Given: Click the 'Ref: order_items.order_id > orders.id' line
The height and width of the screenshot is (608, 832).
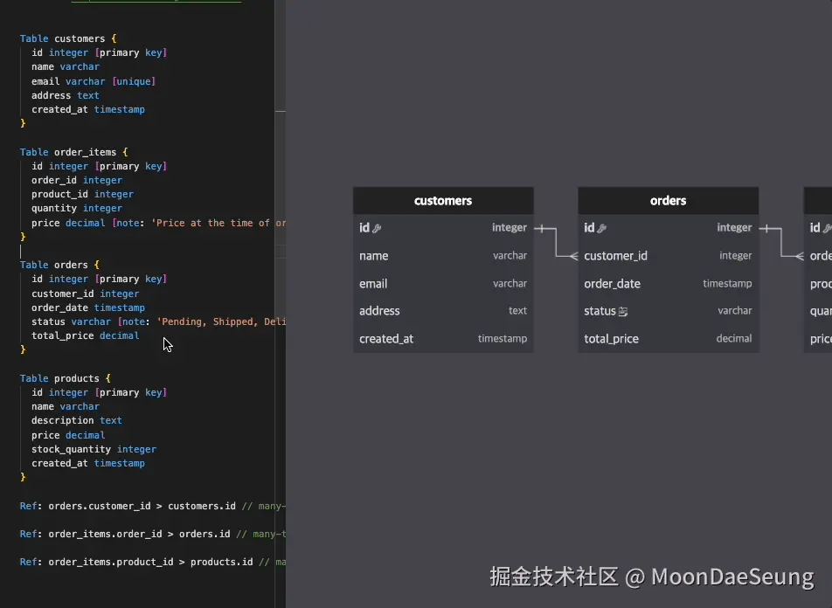Looking at the screenshot, I should [x=153, y=535].
